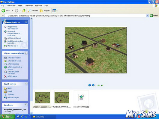This screenshot has height=119, width=159.
Task: Click A fájl másolása
Action: tap(13, 64)
